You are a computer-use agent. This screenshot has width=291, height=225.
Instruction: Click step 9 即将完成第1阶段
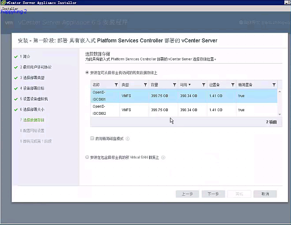point(36,141)
